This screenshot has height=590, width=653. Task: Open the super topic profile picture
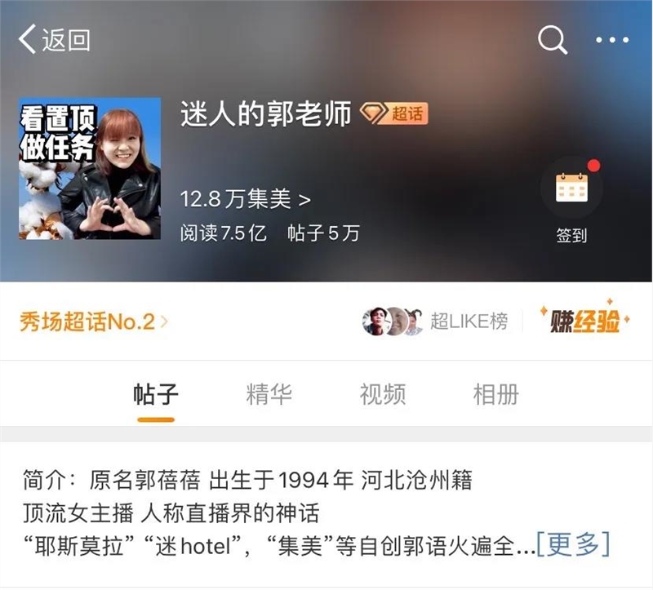pos(90,168)
